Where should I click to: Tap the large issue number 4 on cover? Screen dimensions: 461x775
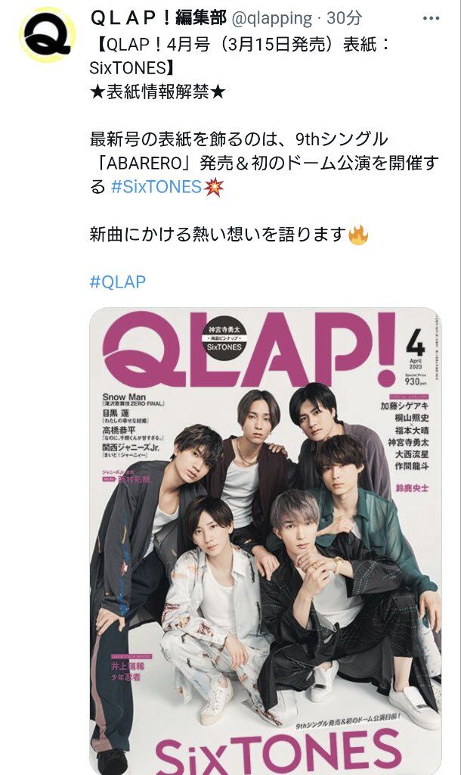click(415, 343)
